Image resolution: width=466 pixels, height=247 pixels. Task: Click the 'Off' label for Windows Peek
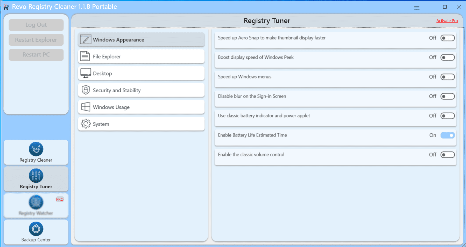click(x=433, y=57)
